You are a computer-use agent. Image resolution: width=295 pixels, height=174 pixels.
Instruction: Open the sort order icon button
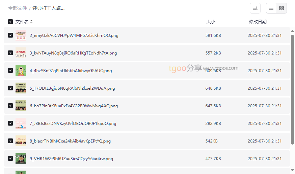pyautogui.click(x=255, y=8)
